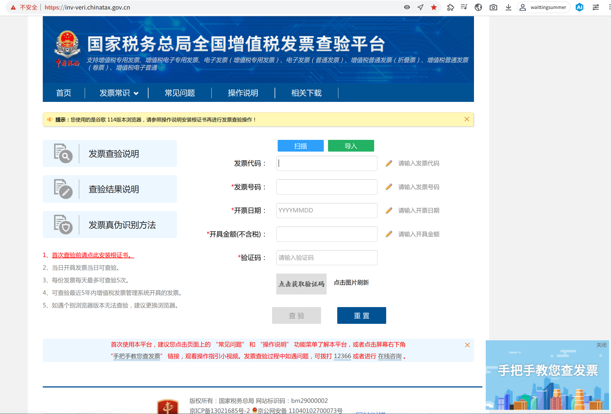611x414 pixels.
Task: Focus the 发票代码 input field
Action: coord(327,163)
